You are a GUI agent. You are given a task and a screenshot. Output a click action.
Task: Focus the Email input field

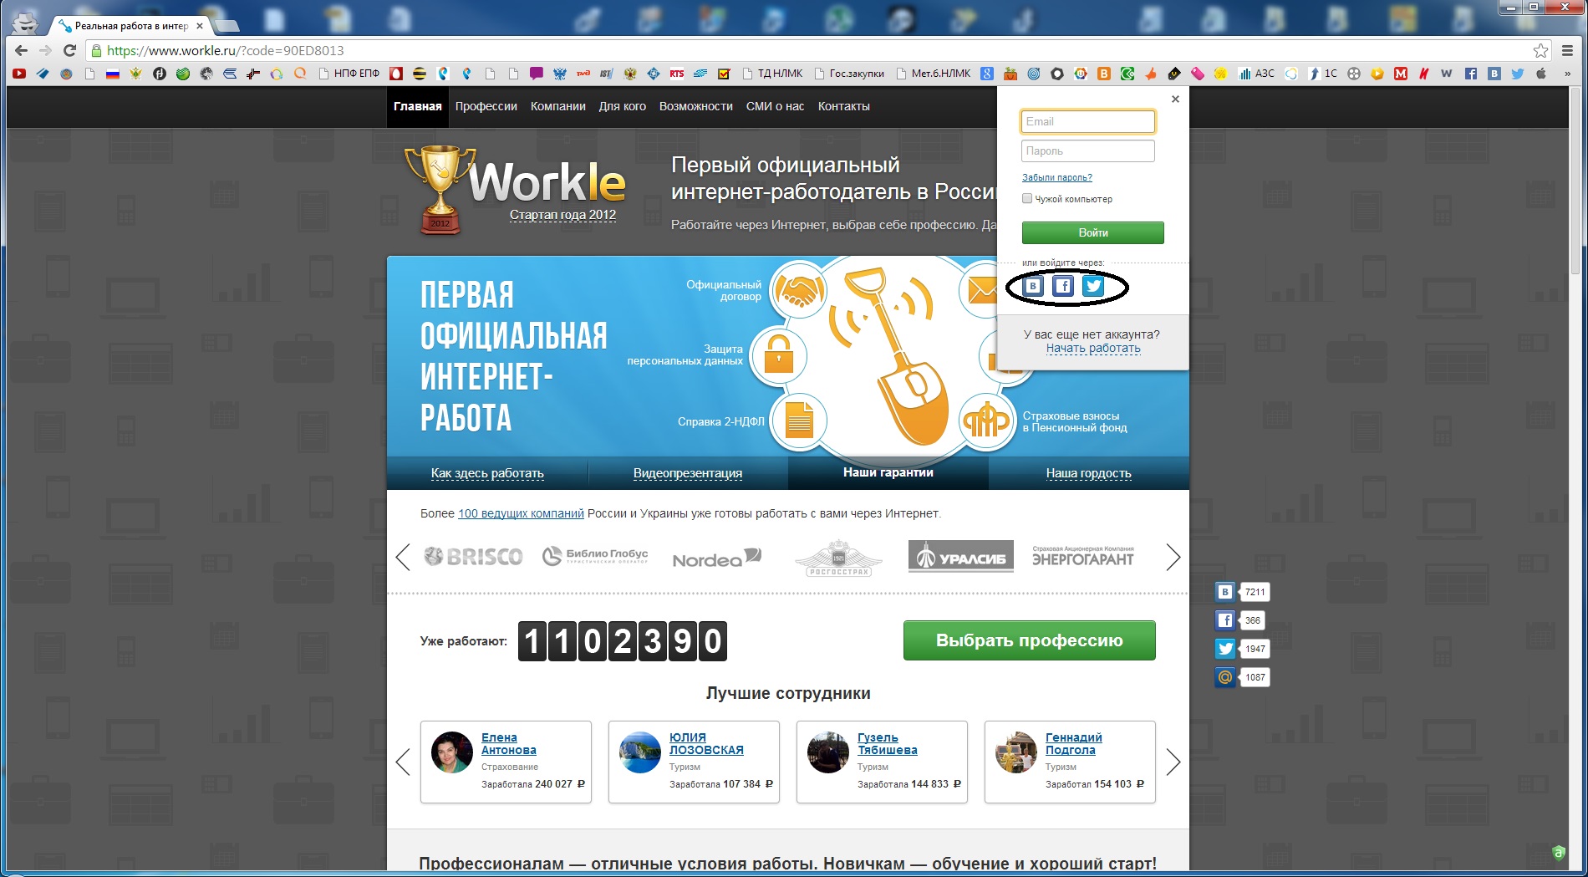(x=1088, y=121)
